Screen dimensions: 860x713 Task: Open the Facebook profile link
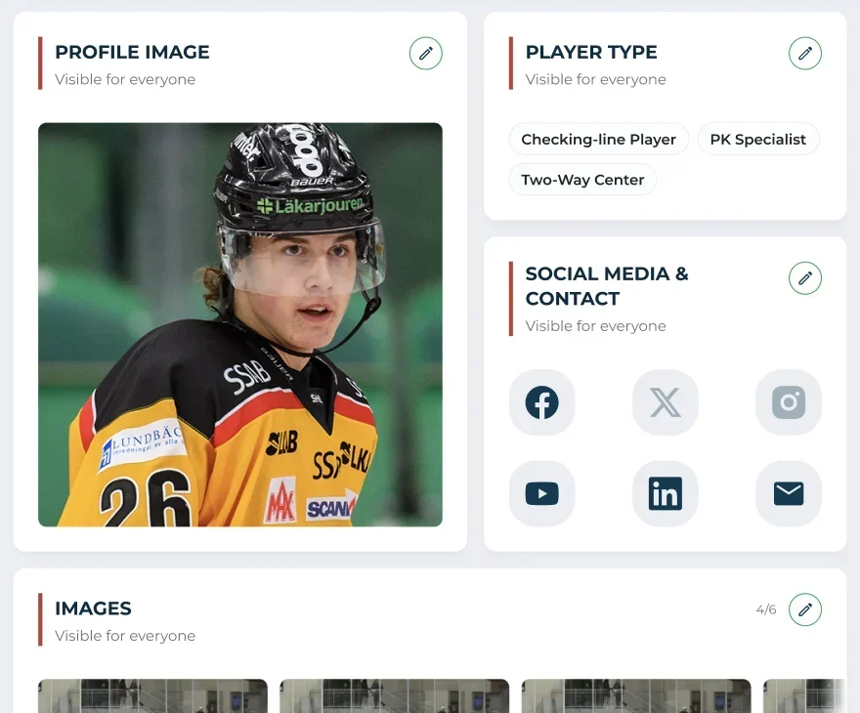(x=541, y=402)
